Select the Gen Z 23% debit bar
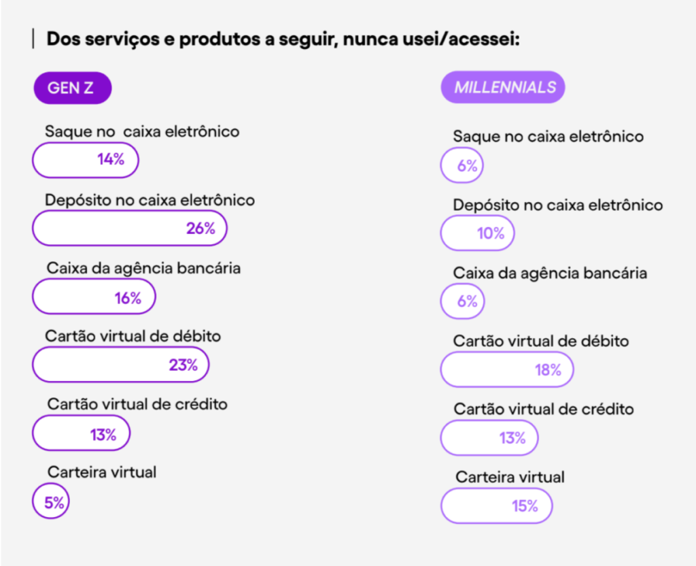Image resolution: width=696 pixels, height=566 pixels. (x=120, y=365)
